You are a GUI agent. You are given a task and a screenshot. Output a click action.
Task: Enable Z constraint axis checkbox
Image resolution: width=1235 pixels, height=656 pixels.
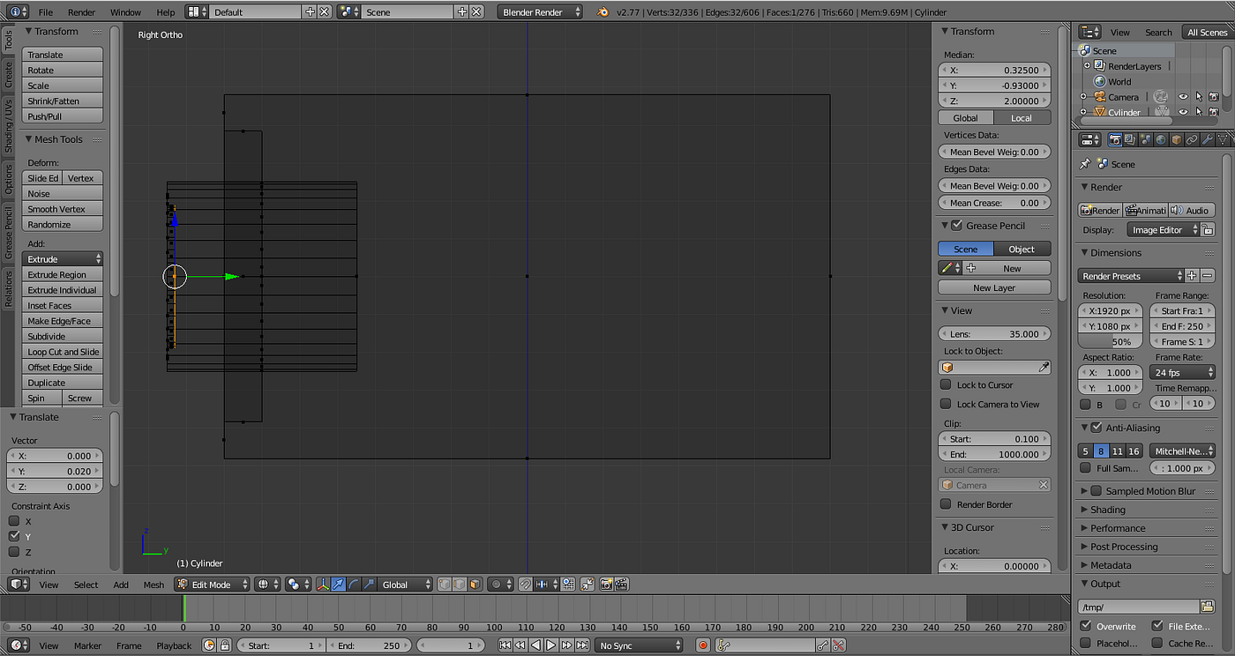point(14,552)
